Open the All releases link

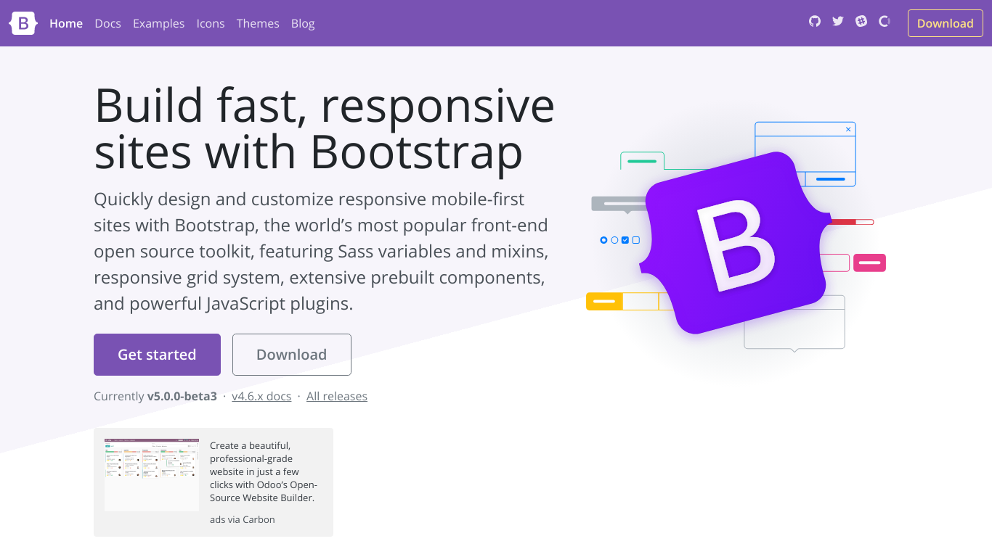(x=337, y=396)
